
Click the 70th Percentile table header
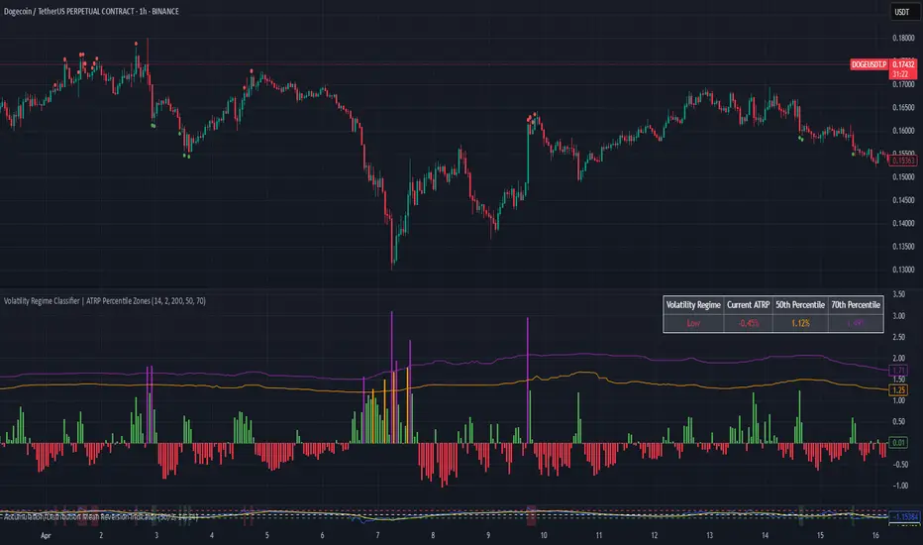click(856, 304)
